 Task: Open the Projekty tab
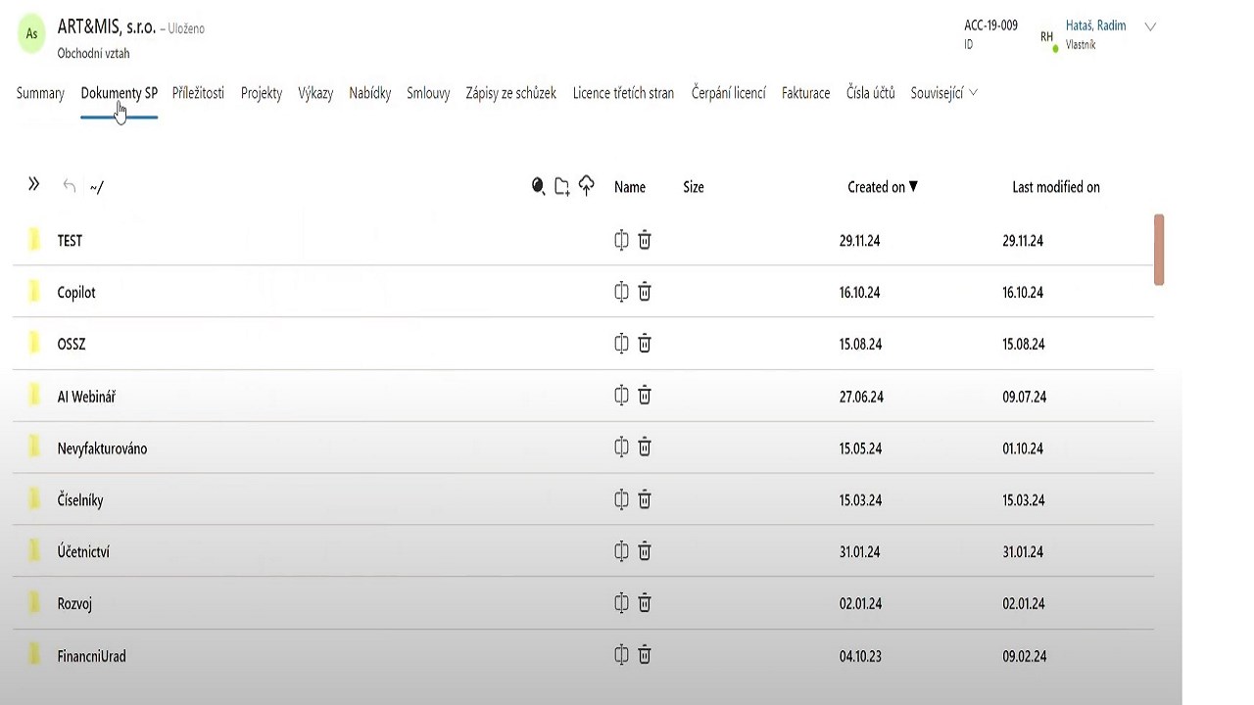262,93
